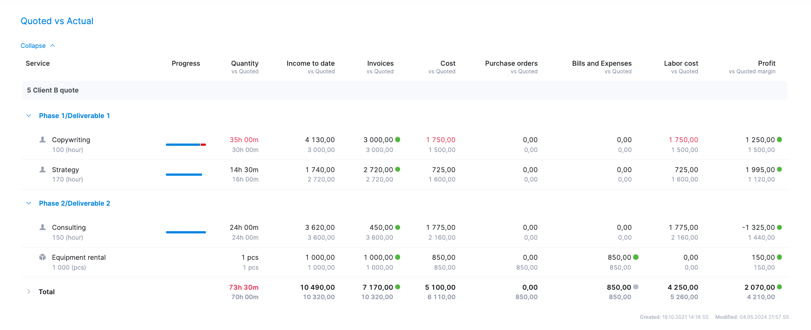Click green dot next to Strategy invoices 2 720,00
811x330 pixels.
click(398, 169)
